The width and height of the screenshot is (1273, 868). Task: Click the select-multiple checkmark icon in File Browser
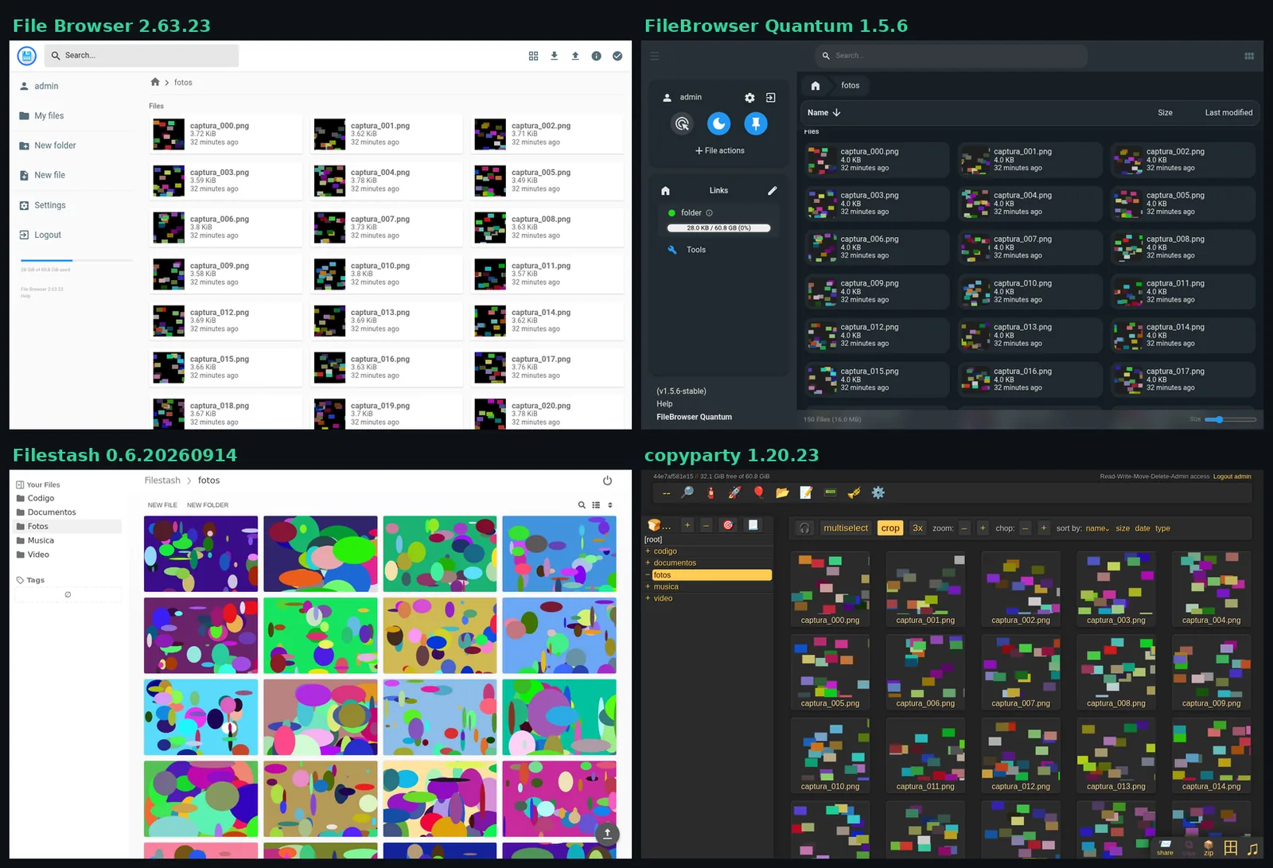pos(617,56)
